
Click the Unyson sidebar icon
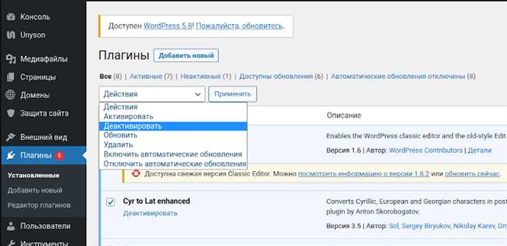tap(11, 35)
